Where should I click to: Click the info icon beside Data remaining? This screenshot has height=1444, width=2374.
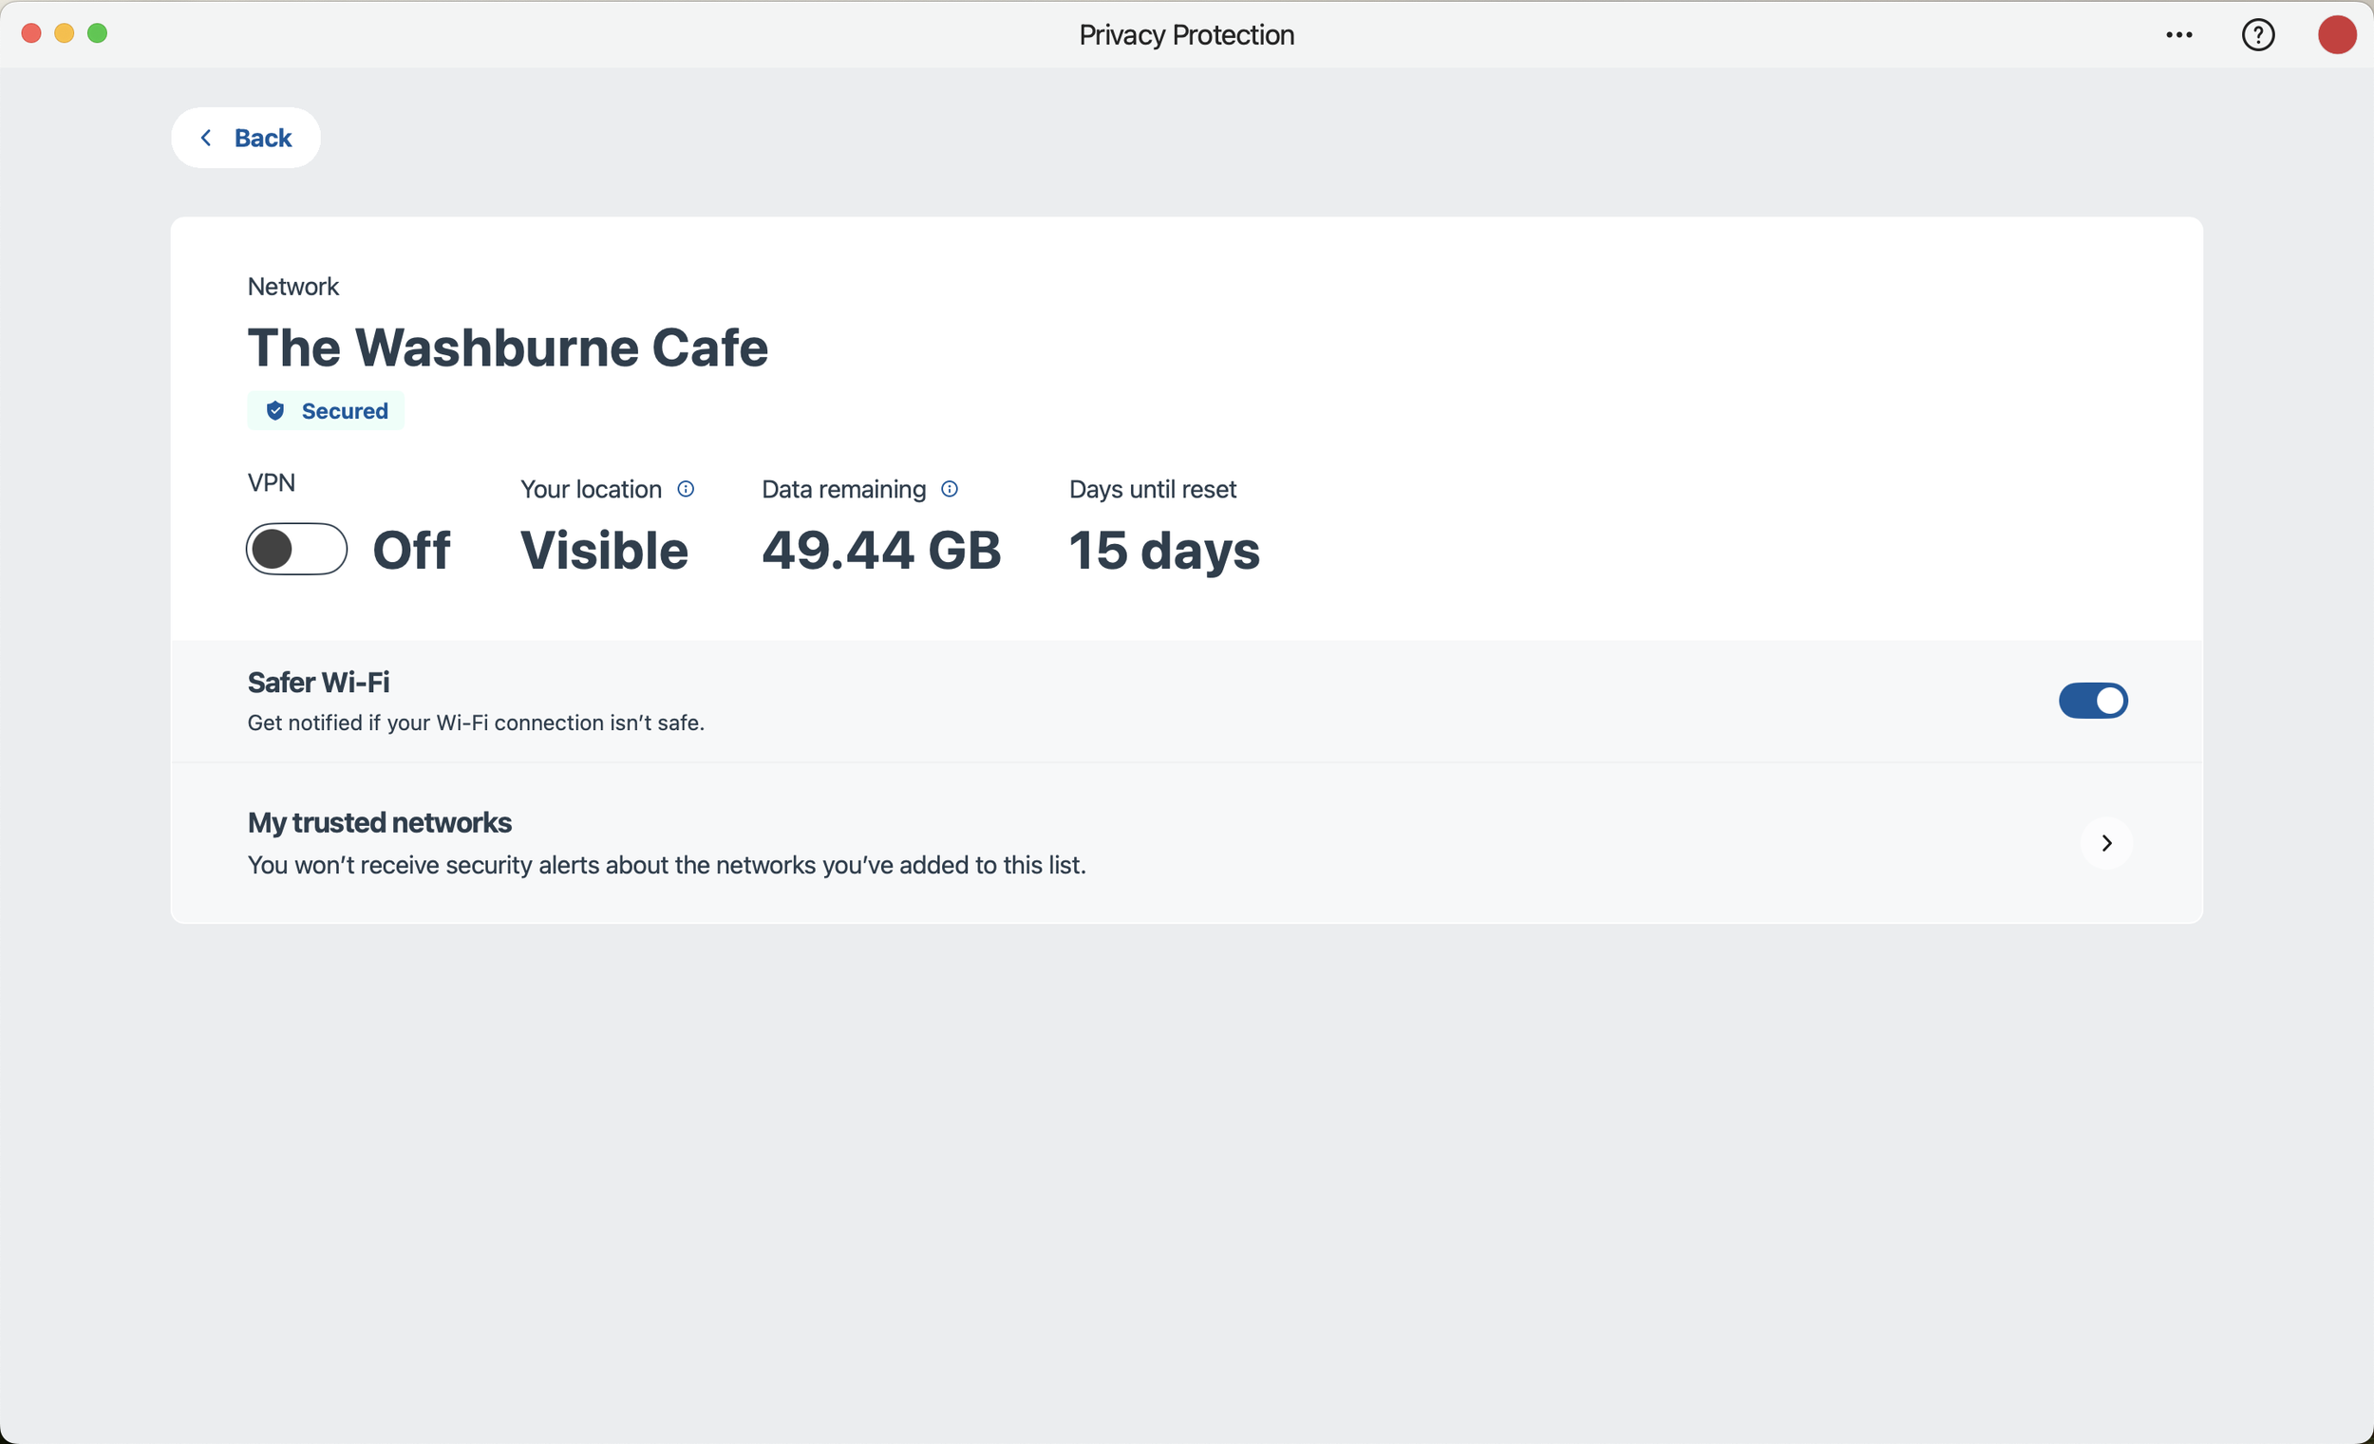click(x=949, y=489)
